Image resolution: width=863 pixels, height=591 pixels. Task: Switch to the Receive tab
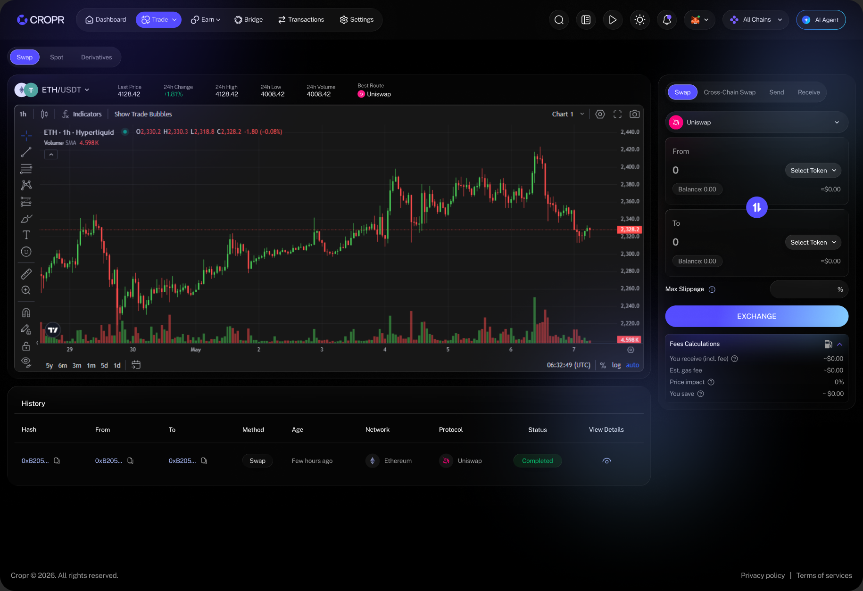[x=809, y=92]
